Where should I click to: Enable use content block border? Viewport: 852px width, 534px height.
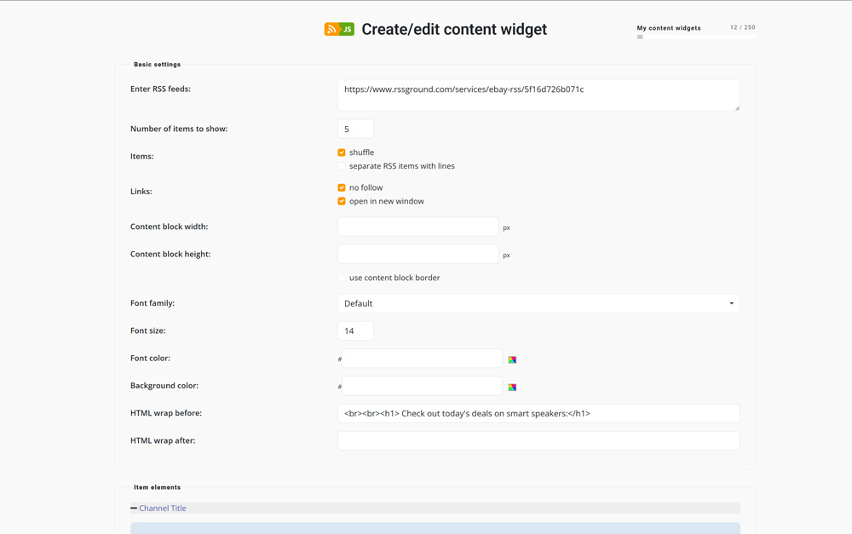(342, 278)
